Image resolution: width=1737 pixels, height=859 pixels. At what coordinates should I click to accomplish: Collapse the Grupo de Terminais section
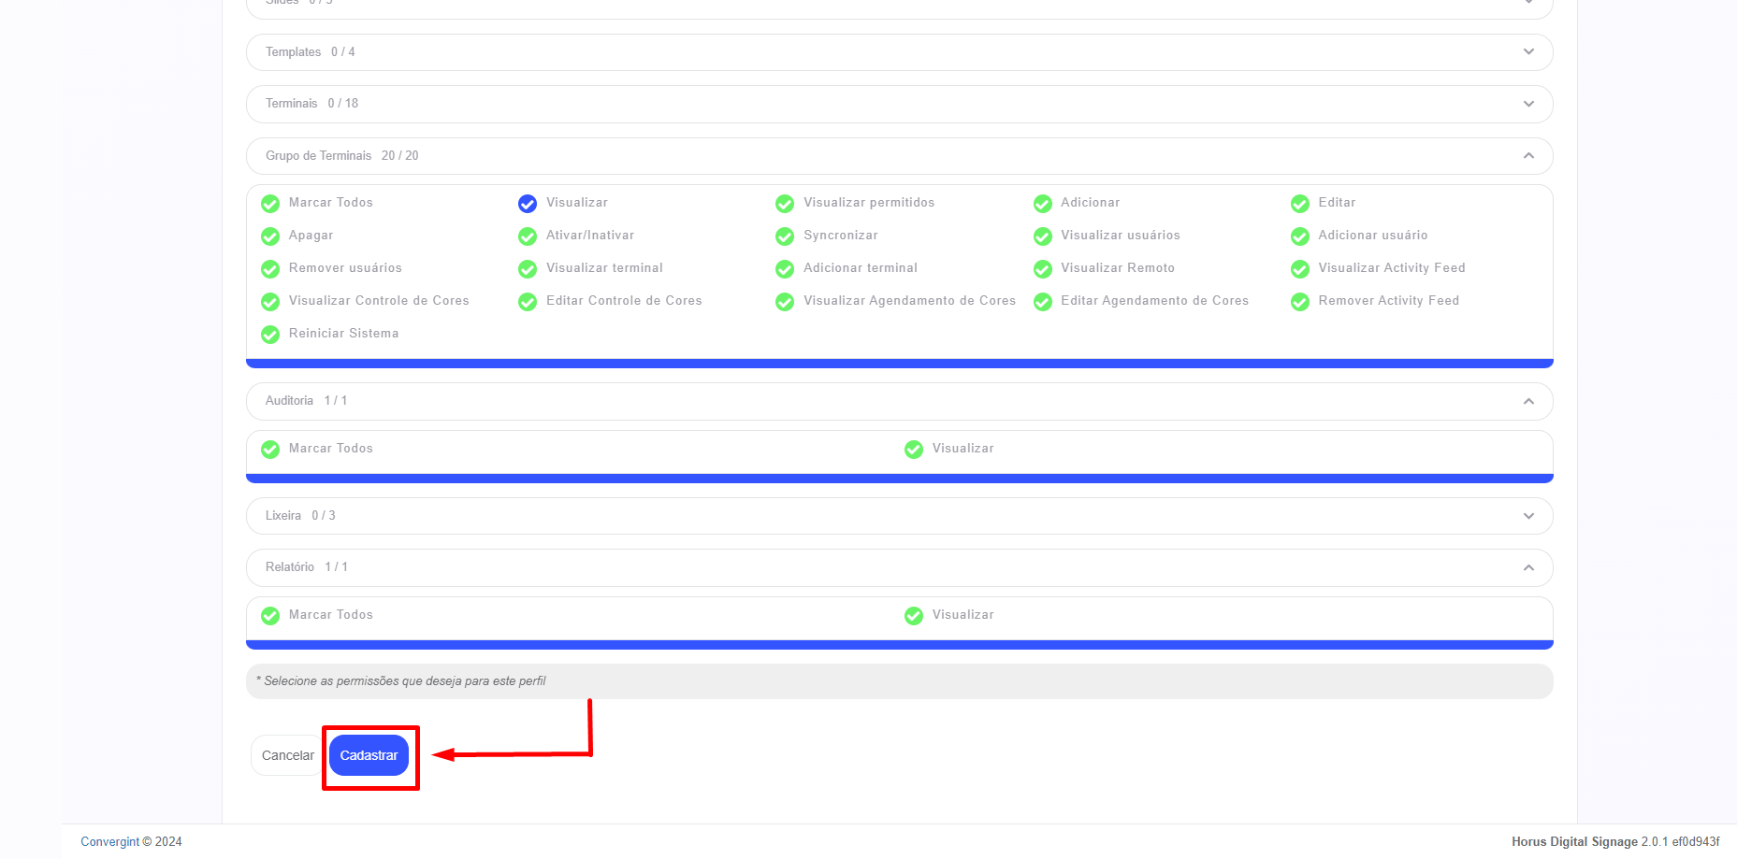pos(1527,156)
